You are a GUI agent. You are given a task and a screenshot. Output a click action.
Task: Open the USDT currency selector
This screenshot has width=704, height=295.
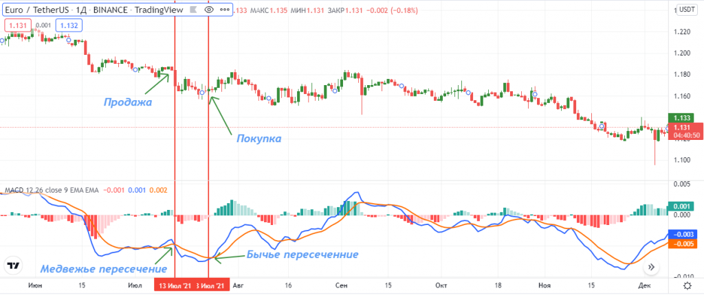click(687, 9)
